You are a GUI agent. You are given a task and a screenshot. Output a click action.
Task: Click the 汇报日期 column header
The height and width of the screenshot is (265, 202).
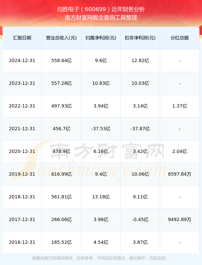[22, 38]
